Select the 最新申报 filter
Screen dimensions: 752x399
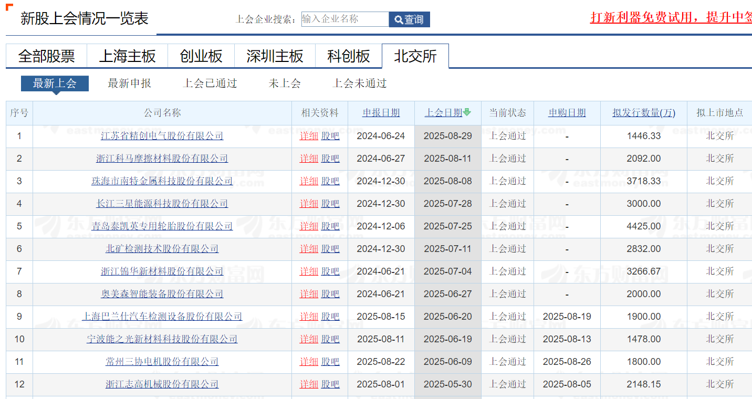[129, 83]
